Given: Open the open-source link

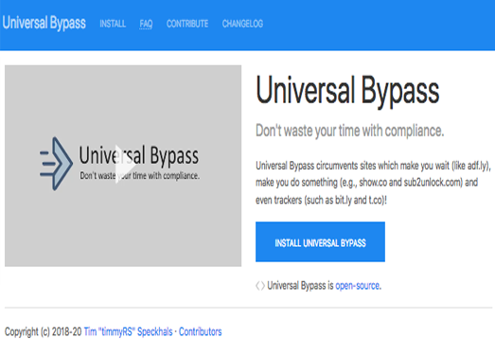Looking at the screenshot, I should pyautogui.click(x=357, y=286).
